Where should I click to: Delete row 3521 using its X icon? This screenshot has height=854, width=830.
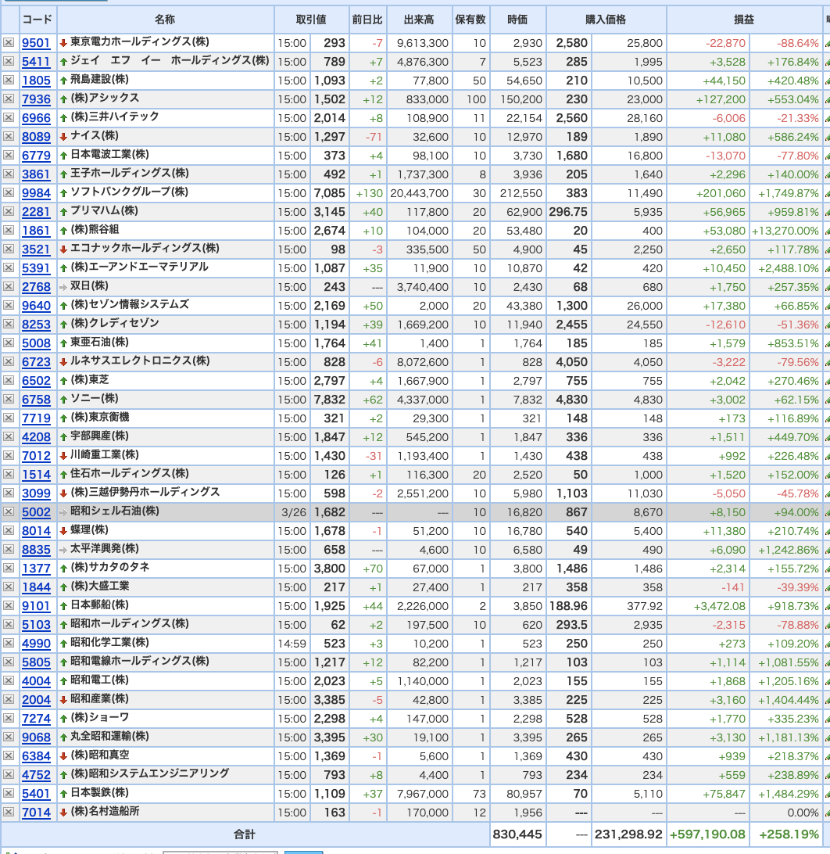[8, 249]
